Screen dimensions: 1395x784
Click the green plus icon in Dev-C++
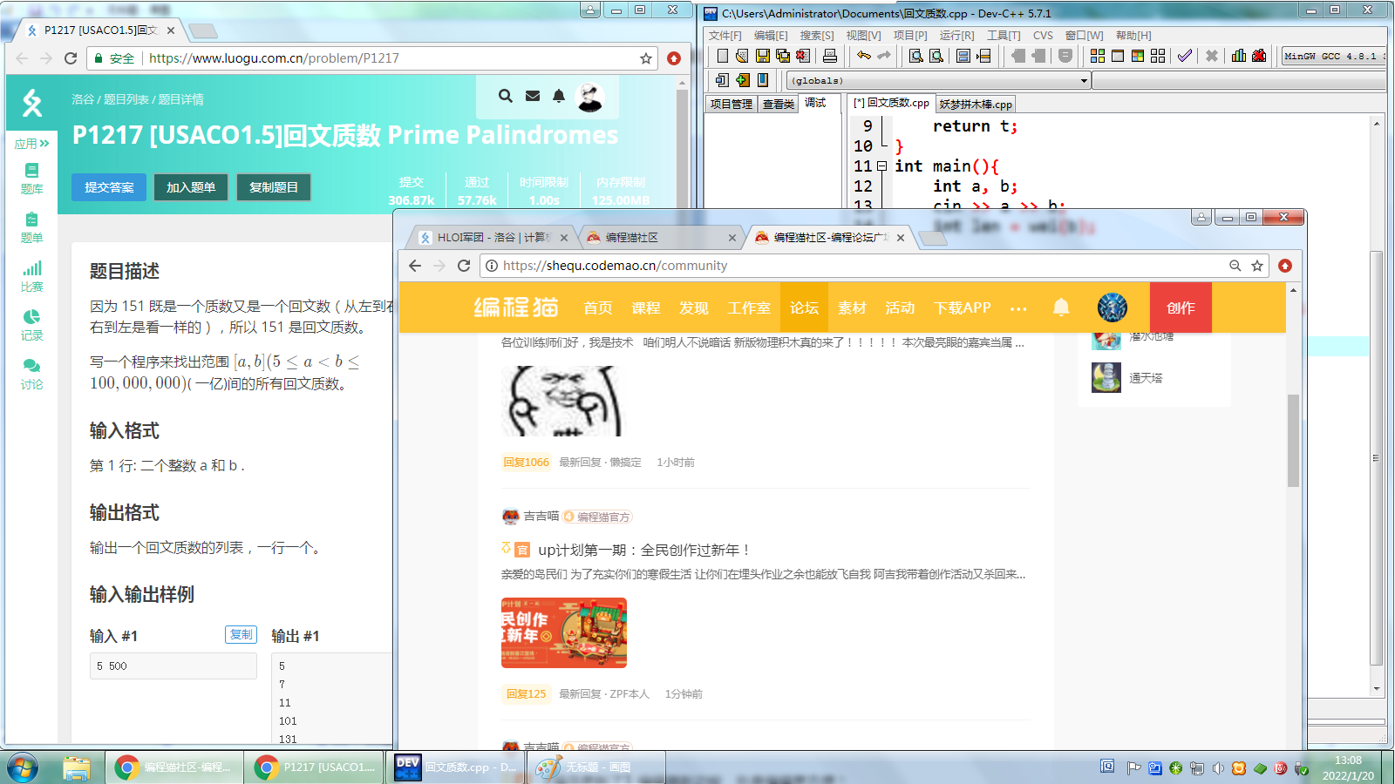[x=743, y=80]
